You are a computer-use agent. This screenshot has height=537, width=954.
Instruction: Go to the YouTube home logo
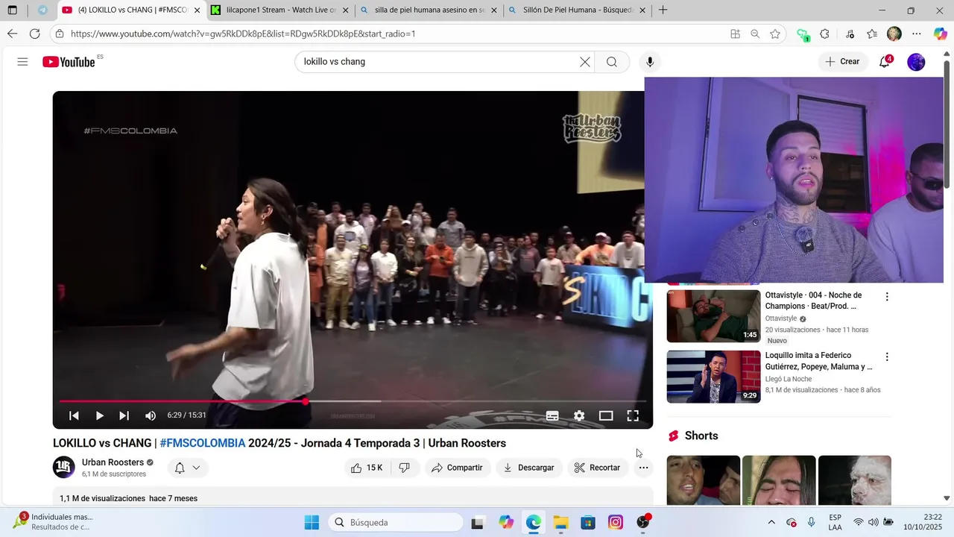point(69,62)
